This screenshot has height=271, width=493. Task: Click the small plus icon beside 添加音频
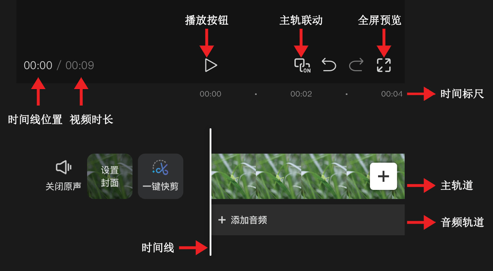222,220
